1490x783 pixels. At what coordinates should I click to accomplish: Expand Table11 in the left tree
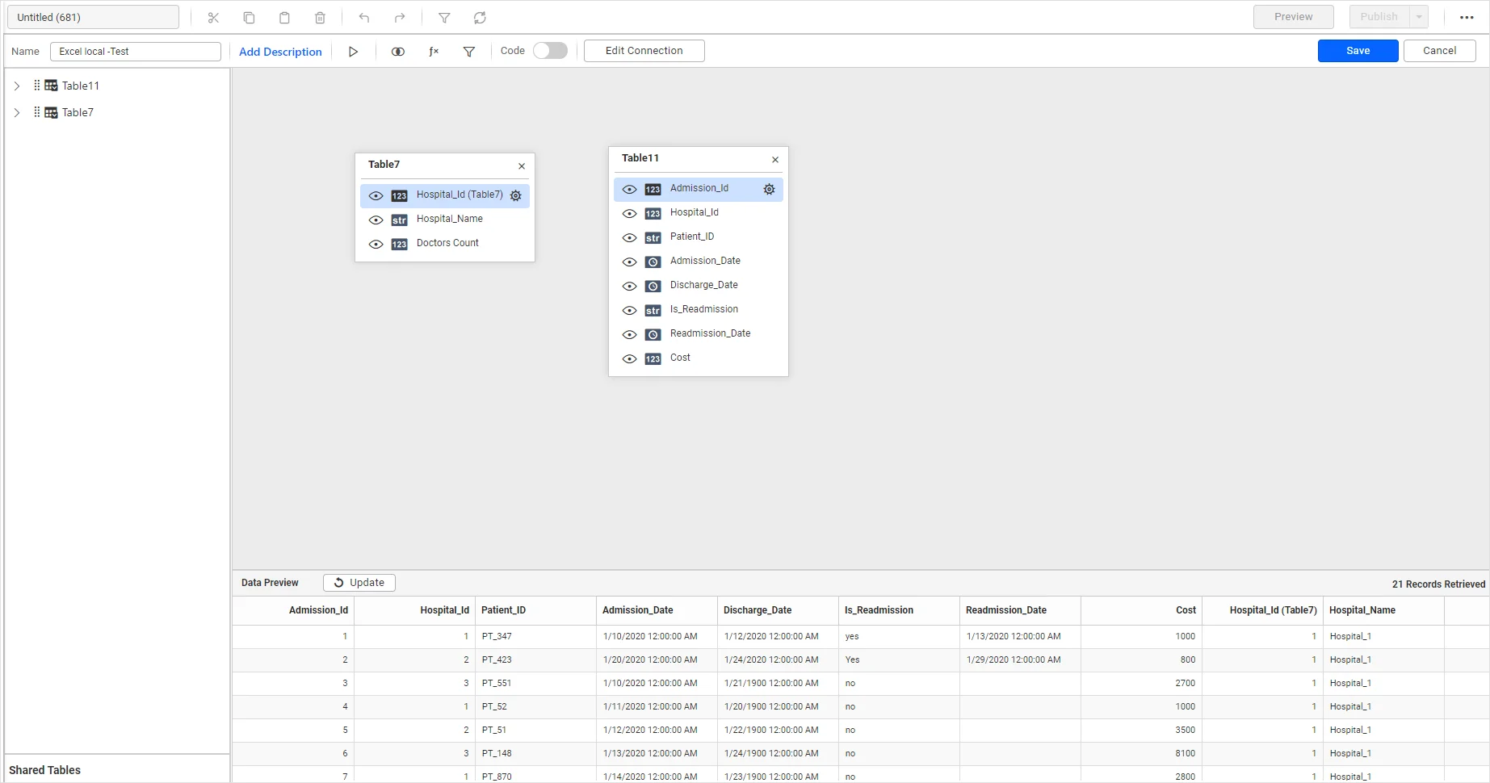pyautogui.click(x=17, y=86)
